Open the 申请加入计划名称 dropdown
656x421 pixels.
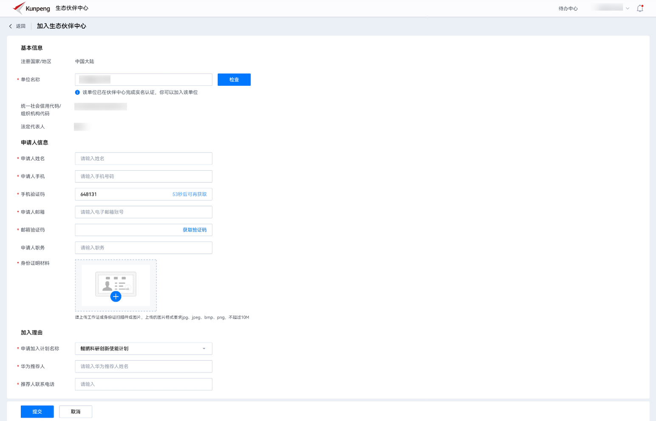tap(144, 349)
